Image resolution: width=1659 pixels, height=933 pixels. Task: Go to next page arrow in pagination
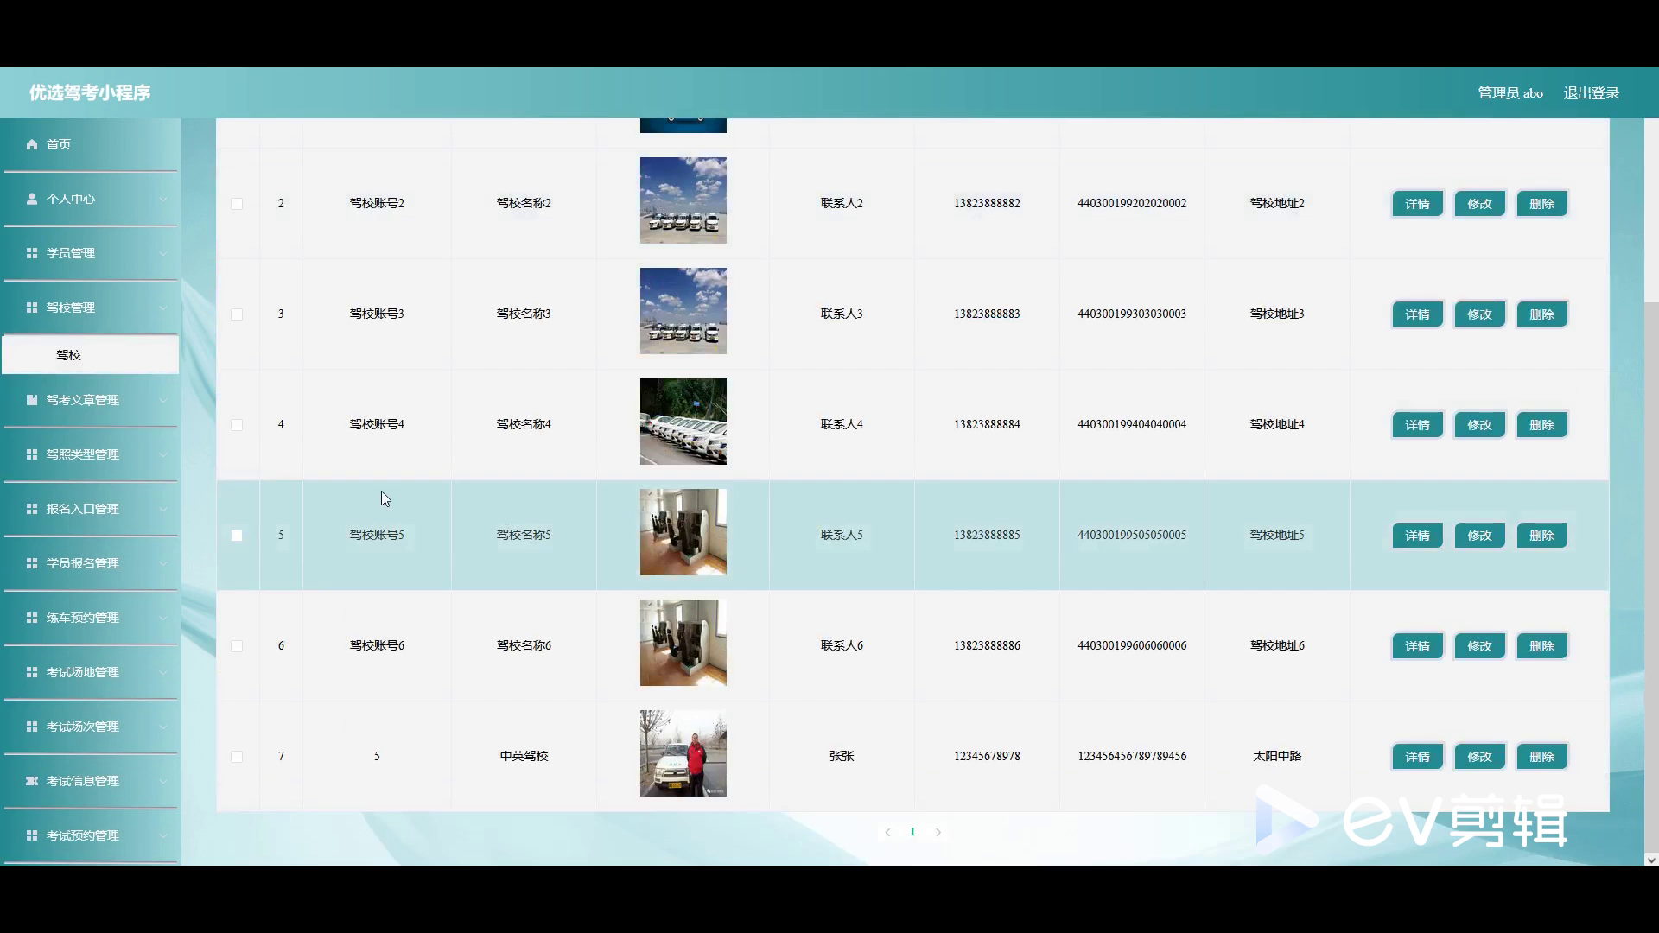click(938, 832)
